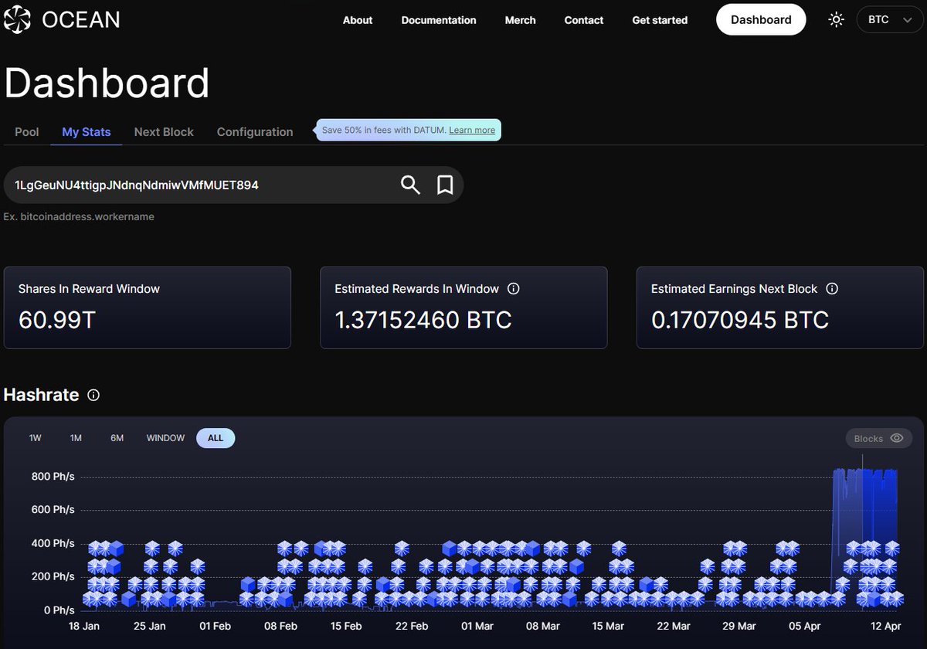927x649 pixels.
Task: Open the BTC currency dropdown
Action: 890,20
